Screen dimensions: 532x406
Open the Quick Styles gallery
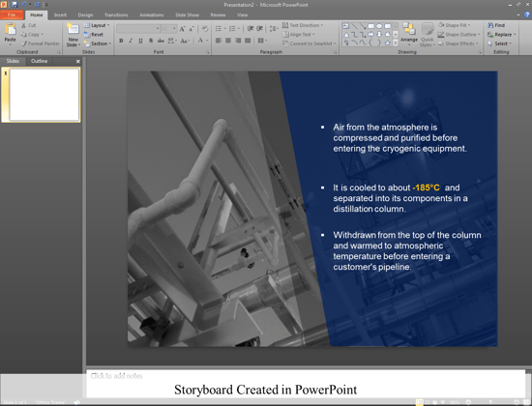point(427,35)
